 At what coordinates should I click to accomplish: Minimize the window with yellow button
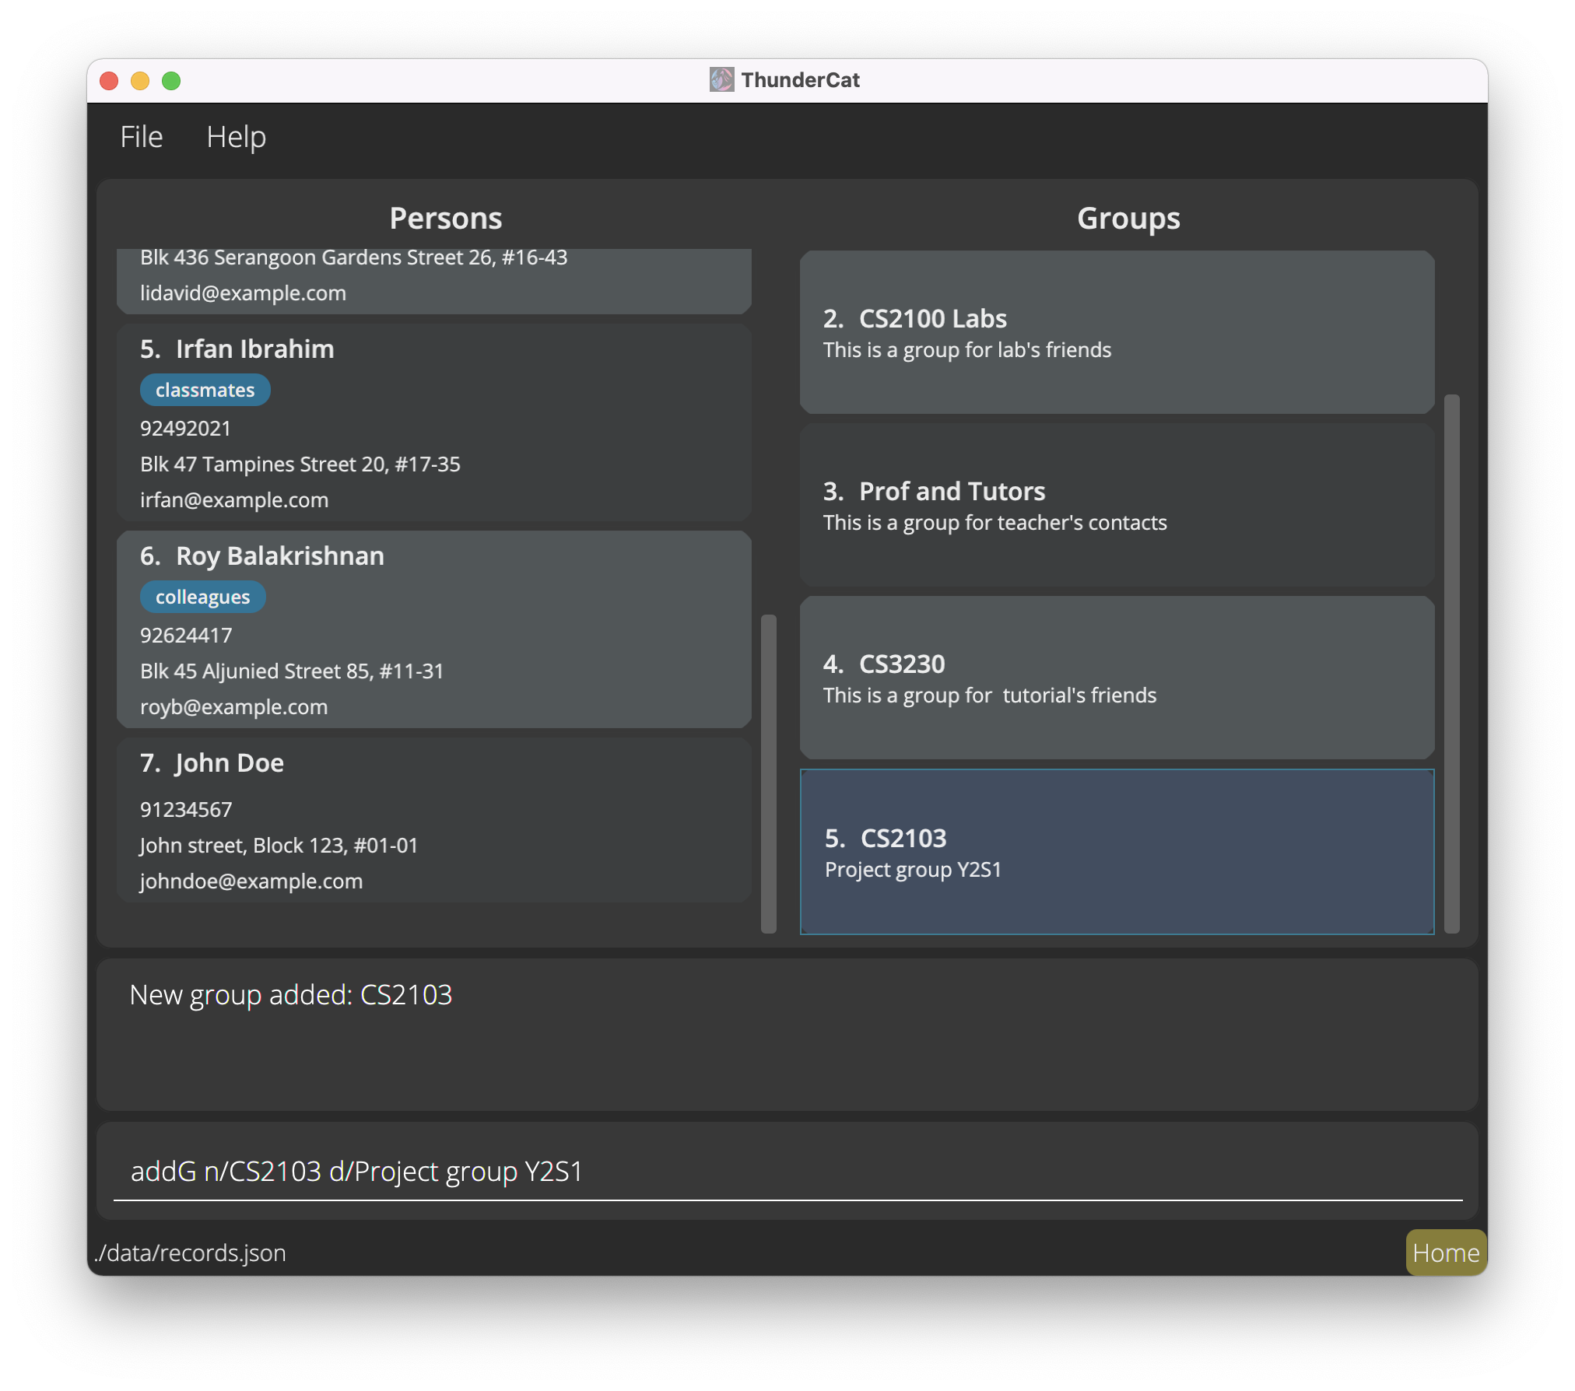tap(140, 81)
